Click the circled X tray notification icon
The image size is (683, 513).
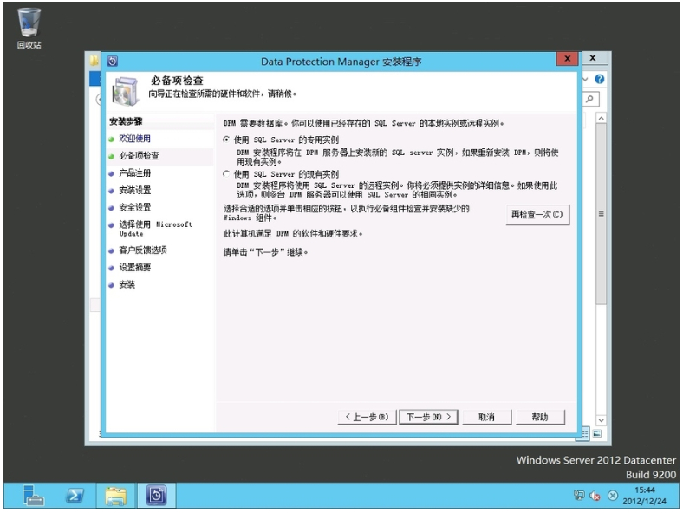point(613,496)
